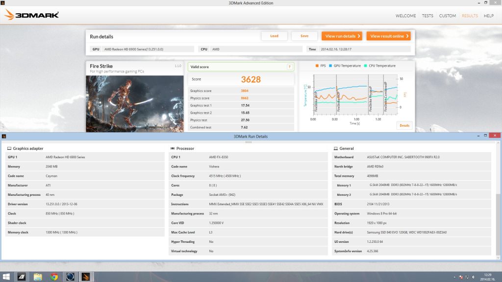Image resolution: width=502 pixels, height=282 pixels.
Task: Click the Graphics adapter section icon
Action: point(9,148)
